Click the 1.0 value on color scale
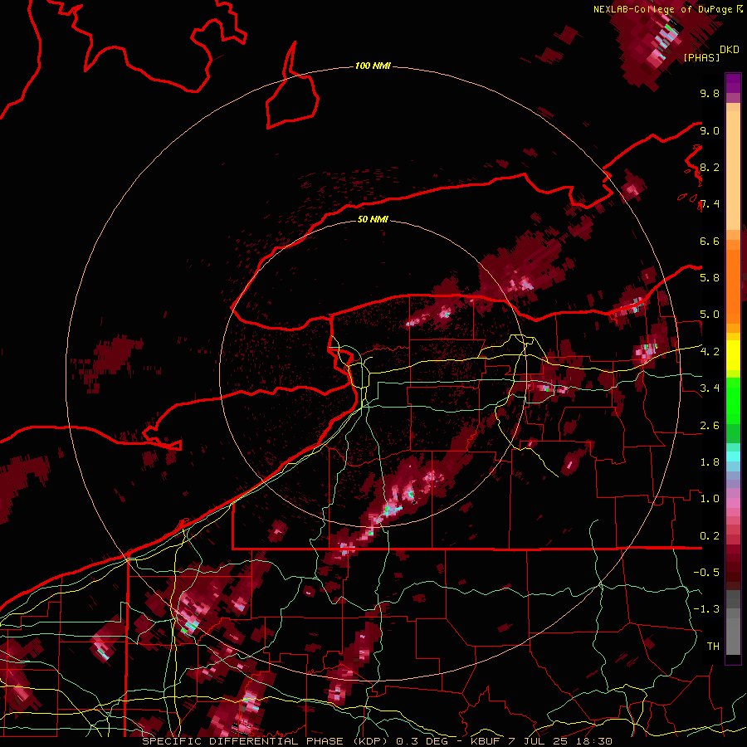 710,499
